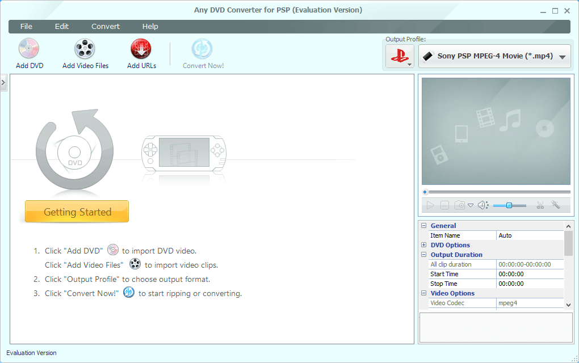Open the PlayStation device profile dropdown
The image size is (579, 363).
[400, 57]
